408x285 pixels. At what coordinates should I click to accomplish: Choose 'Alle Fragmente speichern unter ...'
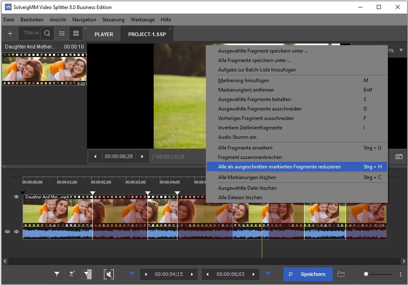(x=297, y=60)
